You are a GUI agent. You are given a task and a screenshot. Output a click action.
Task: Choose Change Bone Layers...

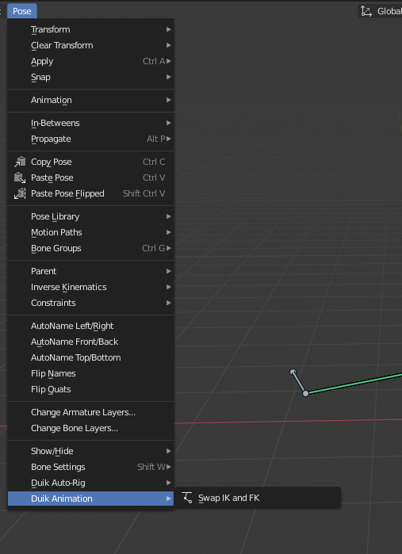(x=91, y=429)
